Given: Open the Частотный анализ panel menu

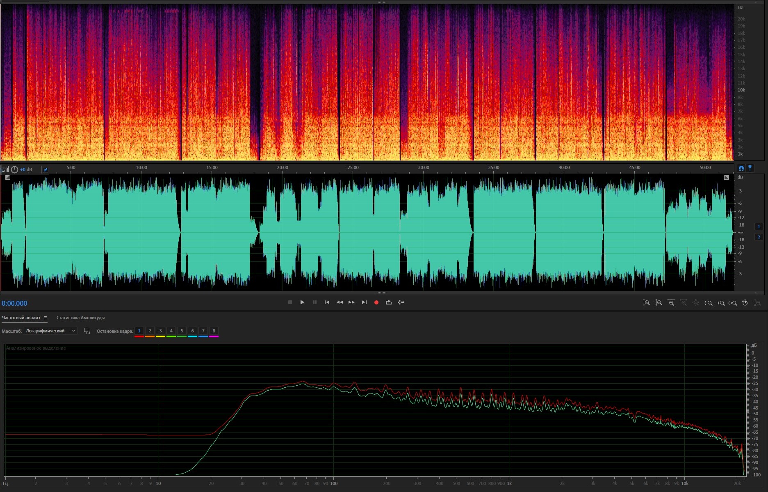Looking at the screenshot, I should 46,318.
